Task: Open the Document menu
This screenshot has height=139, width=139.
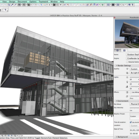Action: point(22,2)
